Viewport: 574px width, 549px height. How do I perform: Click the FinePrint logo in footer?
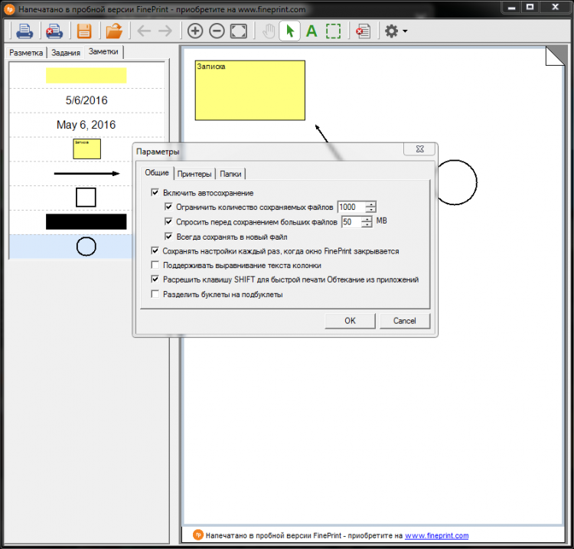click(x=197, y=535)
